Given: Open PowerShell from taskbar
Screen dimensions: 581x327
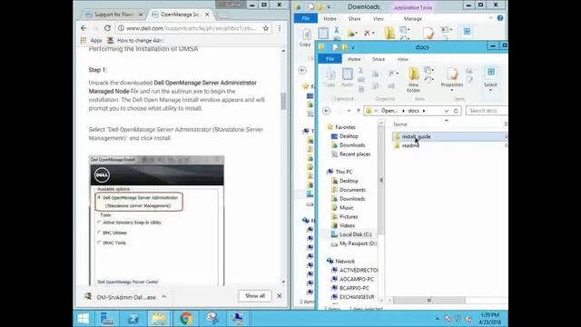Looking at the screenshot, I should click(x=133, y=319).
